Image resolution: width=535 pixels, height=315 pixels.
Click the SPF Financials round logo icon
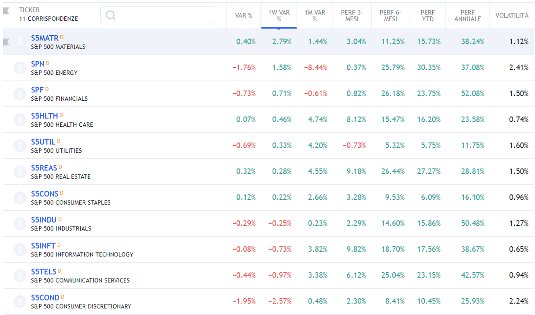click(20, 94)
